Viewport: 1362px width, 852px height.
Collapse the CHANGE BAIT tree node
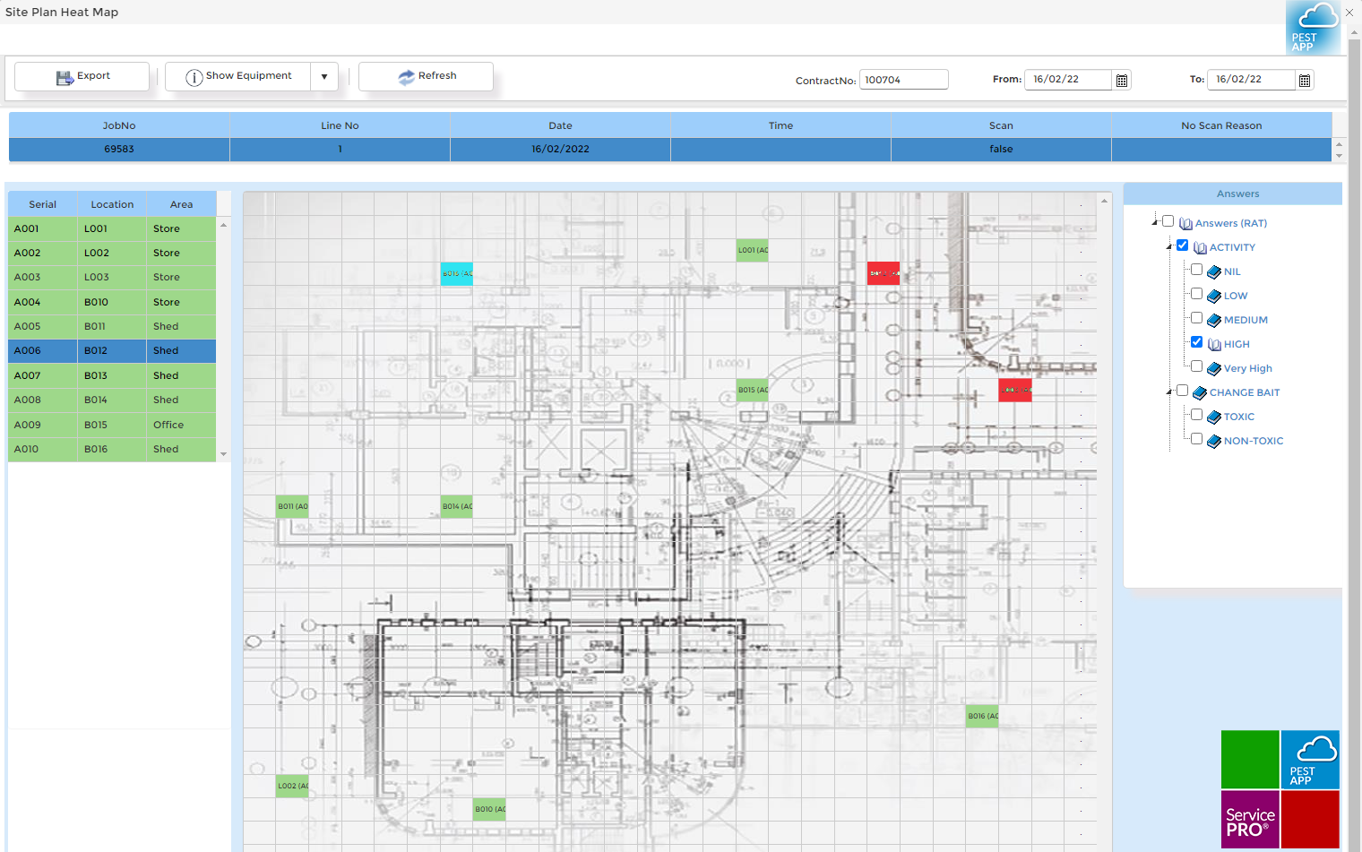click(1168, 392)
